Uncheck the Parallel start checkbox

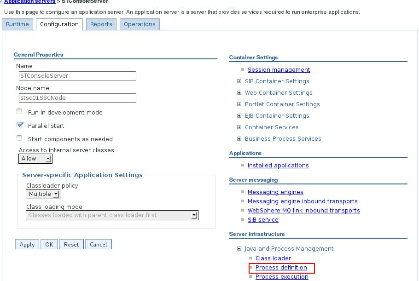[x=19, y=125]
